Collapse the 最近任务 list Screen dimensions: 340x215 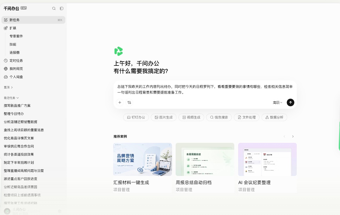pos(11,98)
